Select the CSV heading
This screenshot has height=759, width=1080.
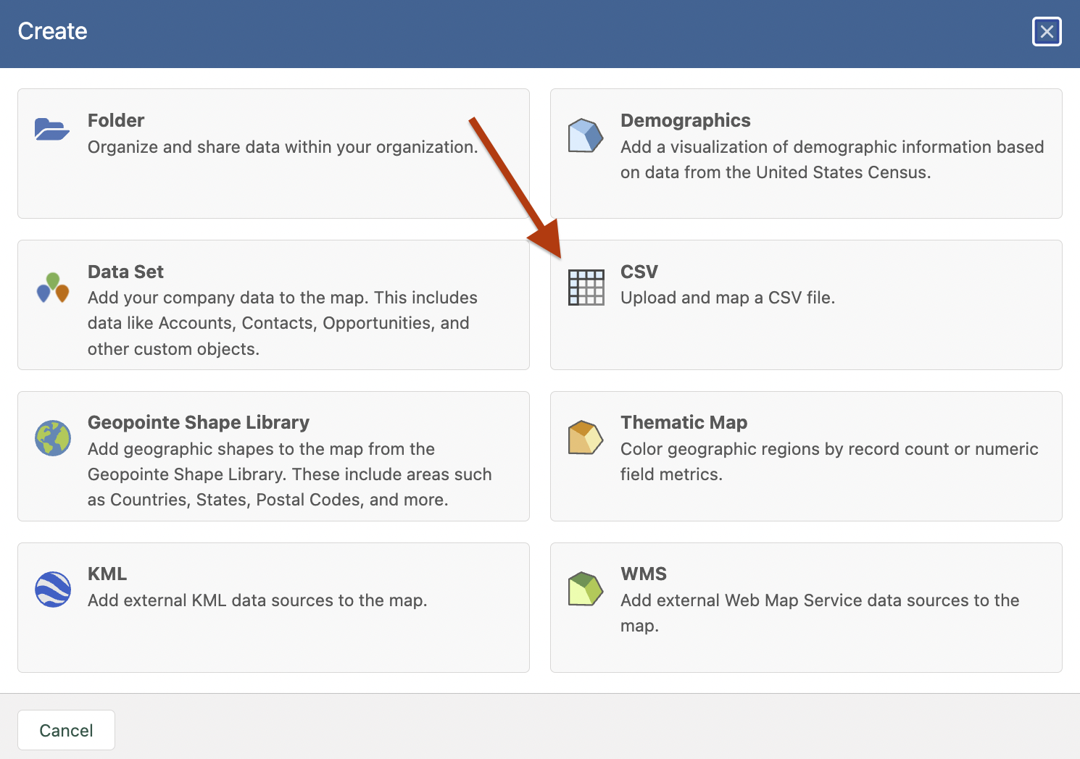pyautogui.click(x=639, y=272)
